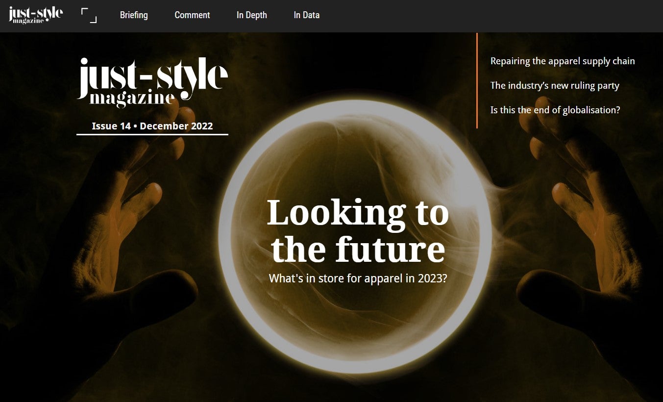Screen dimensions: 663x402
Task: Select the 'Issue 14 • December 2022' label
Action: pos(152,126)
